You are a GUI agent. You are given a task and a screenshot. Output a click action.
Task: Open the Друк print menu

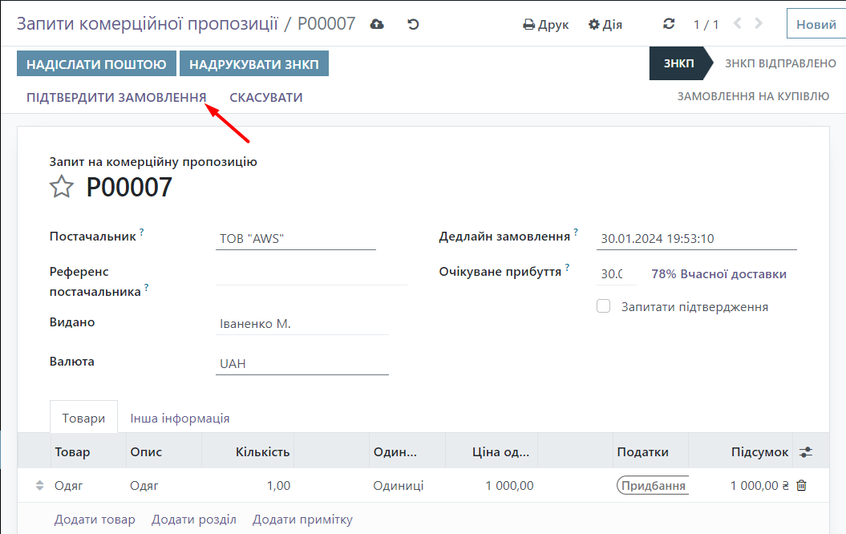tap(546, 24)
